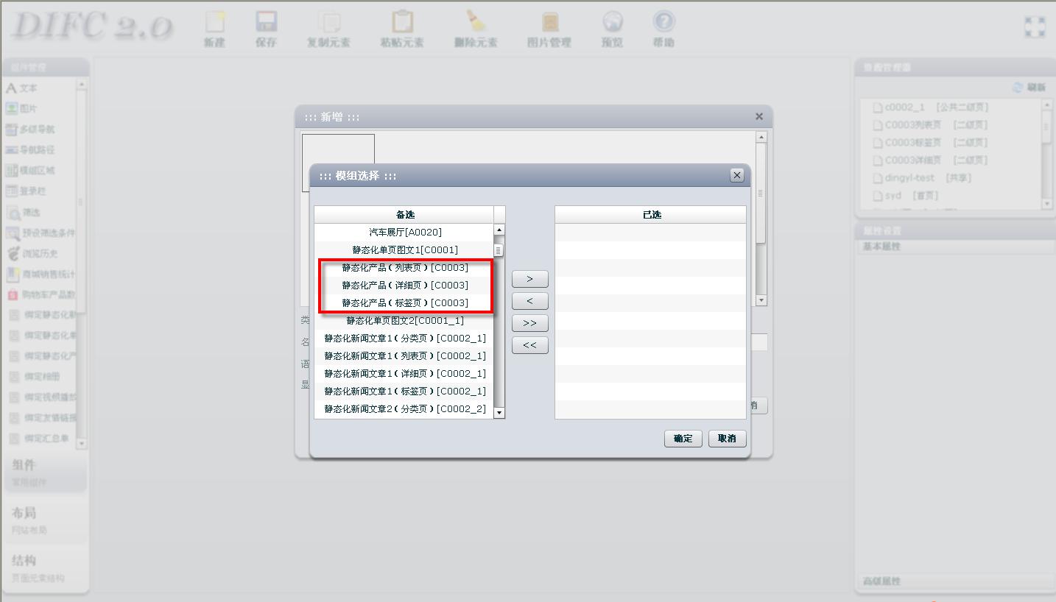Click the 预览 (Preview) toolbar icon

pos(612,23)
